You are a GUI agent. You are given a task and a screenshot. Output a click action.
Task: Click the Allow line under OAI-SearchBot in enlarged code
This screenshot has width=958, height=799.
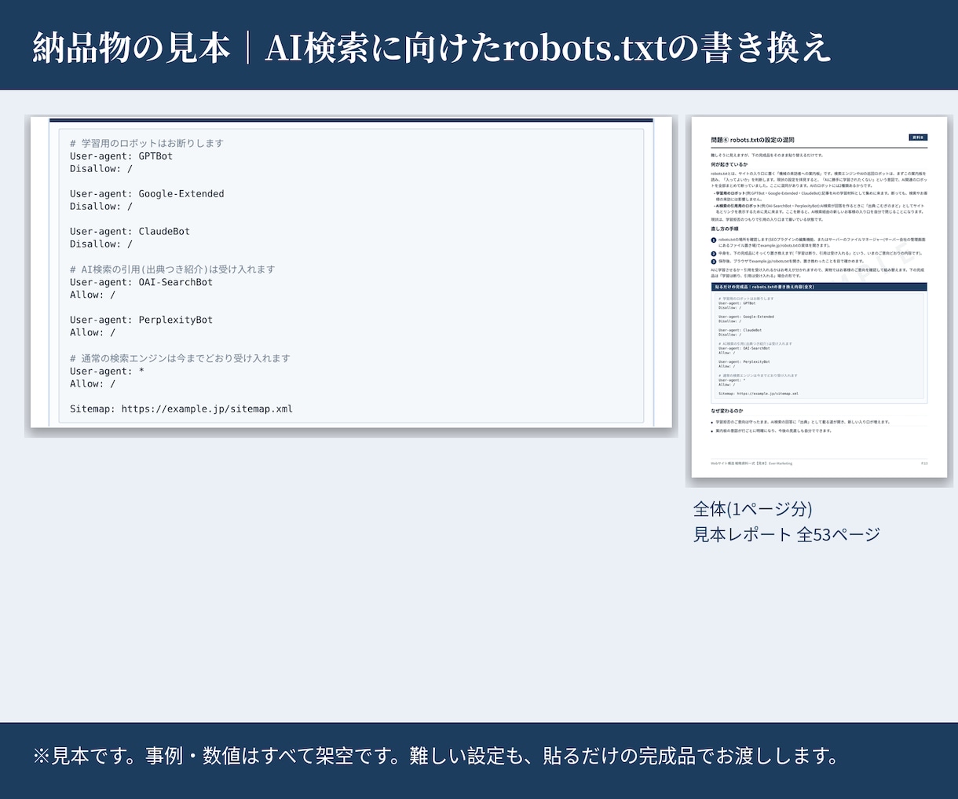pos(93,295)
